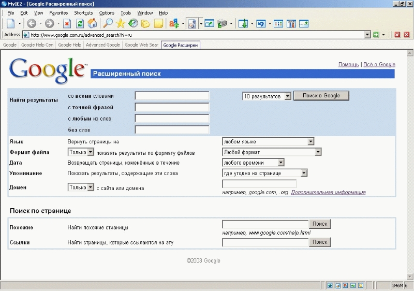Click the 'Поиск в Google' button
Screen dimensions: 414x291
pyautogui.click(x=321, y=96)
